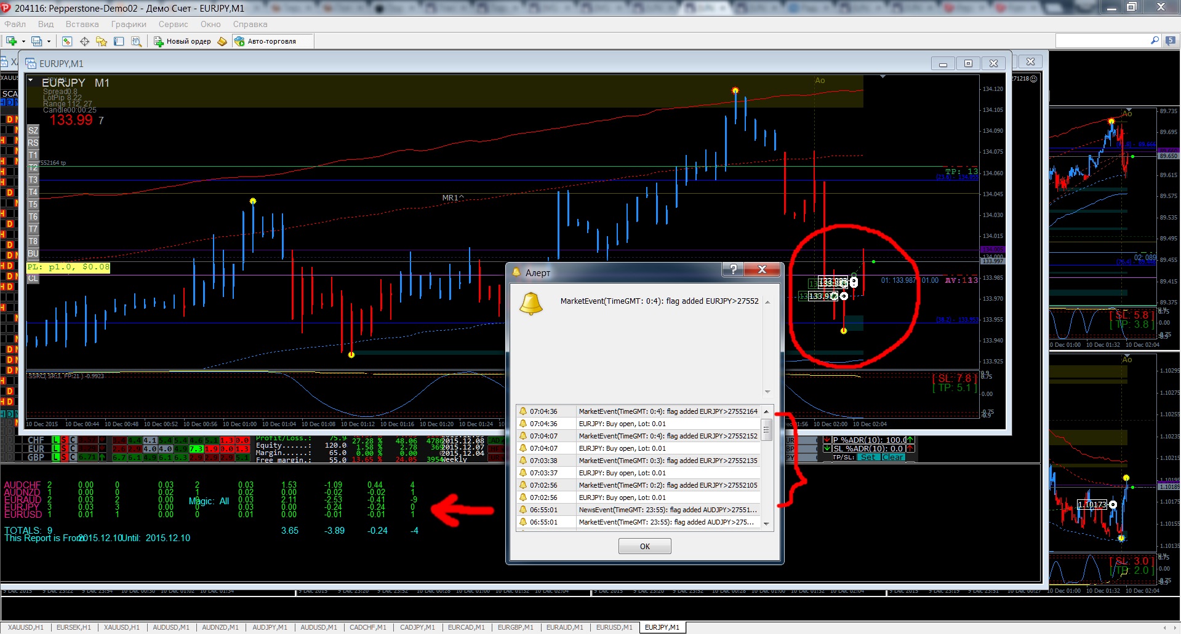Image resolution: width=1181 pixels, height=634 pixels.
Task: Toggle the T1 target button
Action: (x=33, y=155)
